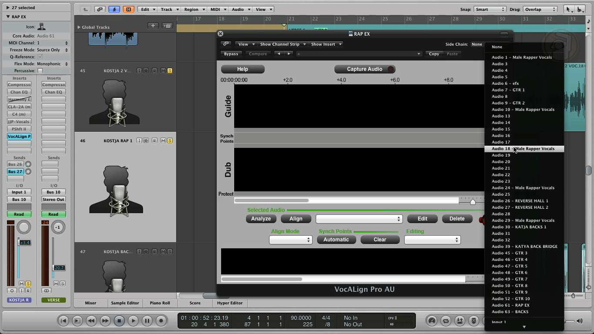Mute the KOSTJA R channel strip
Image resolution: width=594 pixels, height=334 pixels.
point(21,284)
